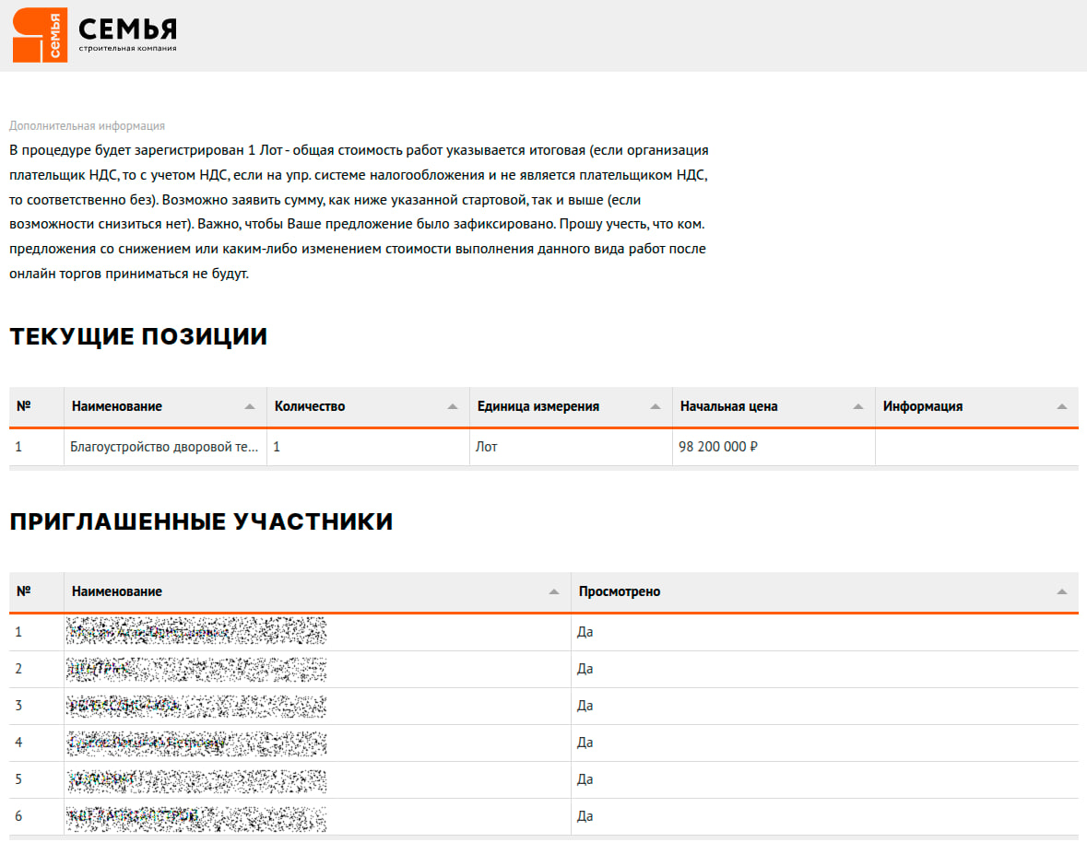Sort positions table by Наименование arrow

250,406
